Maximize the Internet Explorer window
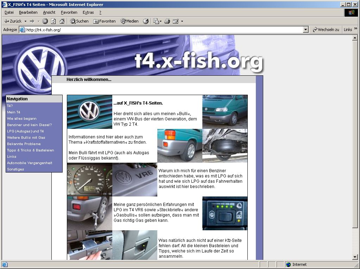The image size is (360, 269). tap(349, 4)
